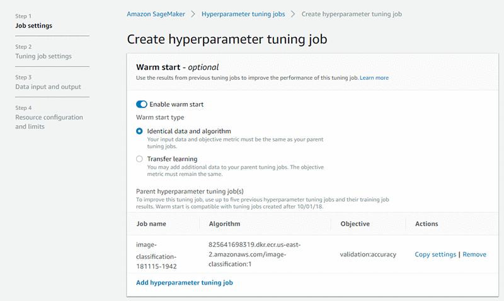Select the validation:accuracy objective cell
This screenshot has height=301, width=504.
pyautogui.click(x=368, y=254)
